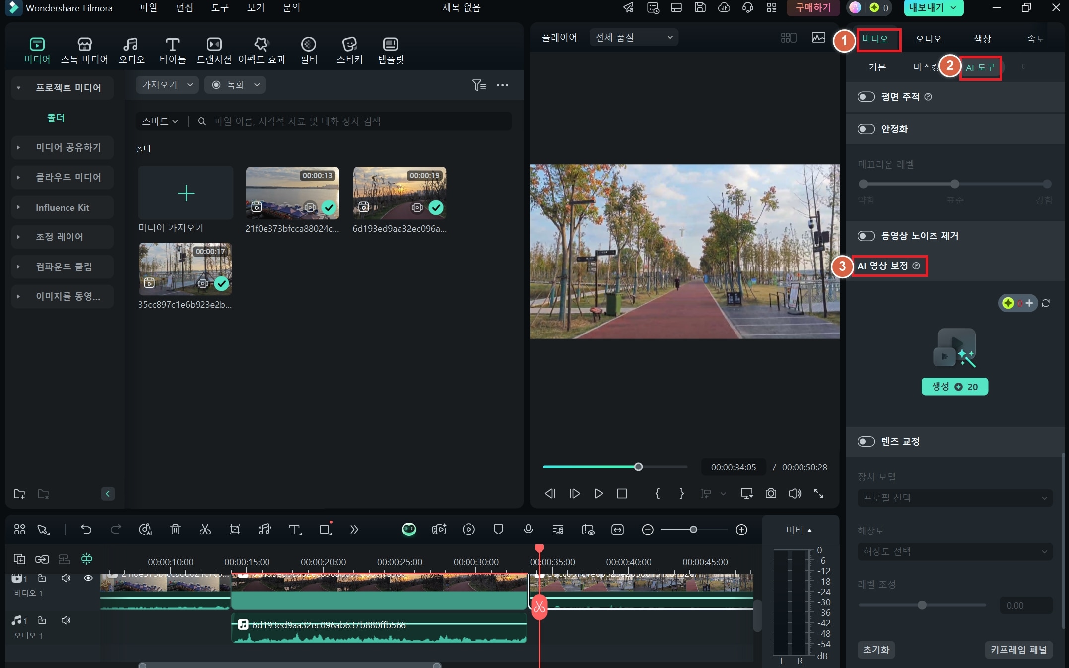Expand the 미디어 공유하기 tree item
The image size is (1069, 668).
click(x=18, y=147)
